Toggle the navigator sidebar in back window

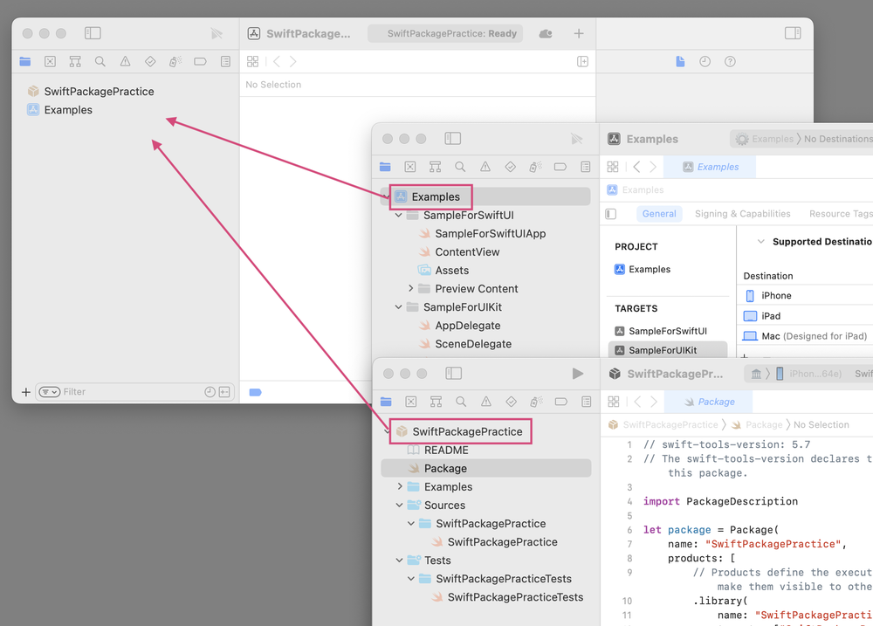93,34
